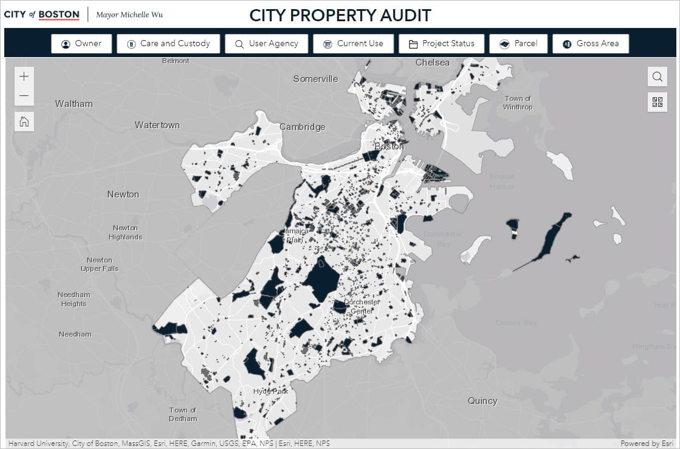Click the Owner person icon in the toolbar
The image size is (680, 449).
(66, 43)
